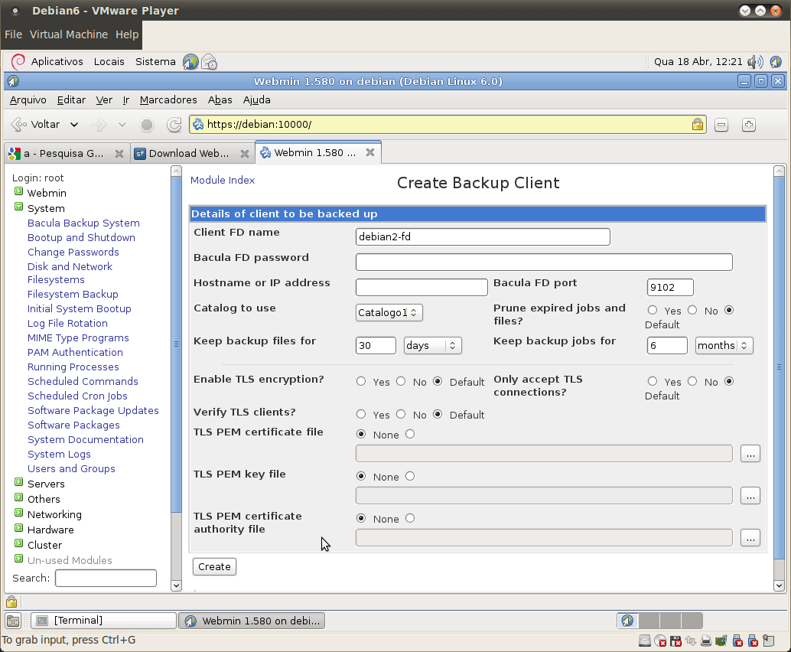The height and width of the screenshot is (652, 791).
Task: Open the Arquivo menu
Action: pyautogui.click(x=28, y=100)
